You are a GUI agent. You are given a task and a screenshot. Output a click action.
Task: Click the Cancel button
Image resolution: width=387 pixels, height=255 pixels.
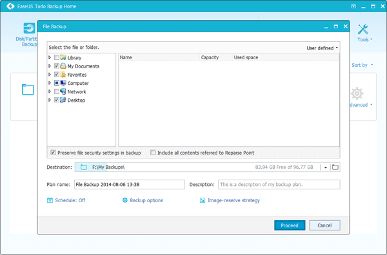[324, 225]
